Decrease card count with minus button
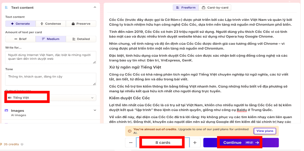This screenshot has width=304, height=151. pos(131,143)
